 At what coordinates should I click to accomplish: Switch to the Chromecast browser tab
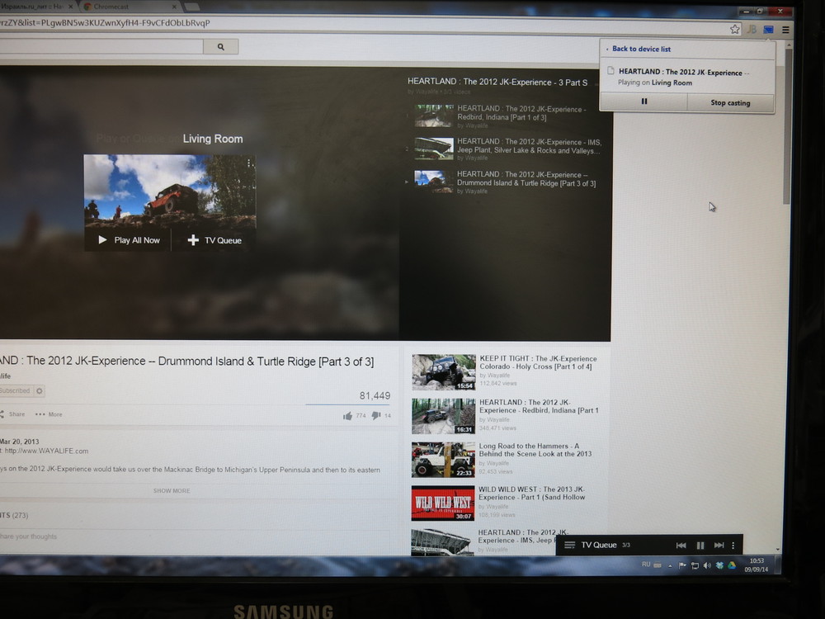(x=129, y=7)
